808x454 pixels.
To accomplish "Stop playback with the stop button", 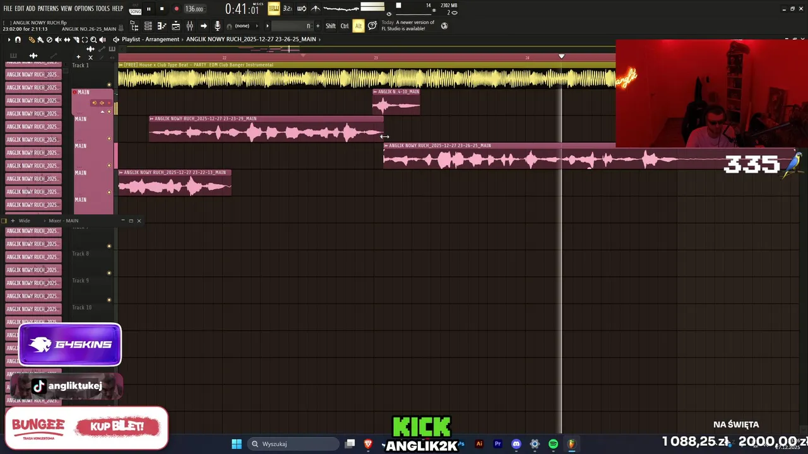I will (162, 9).
